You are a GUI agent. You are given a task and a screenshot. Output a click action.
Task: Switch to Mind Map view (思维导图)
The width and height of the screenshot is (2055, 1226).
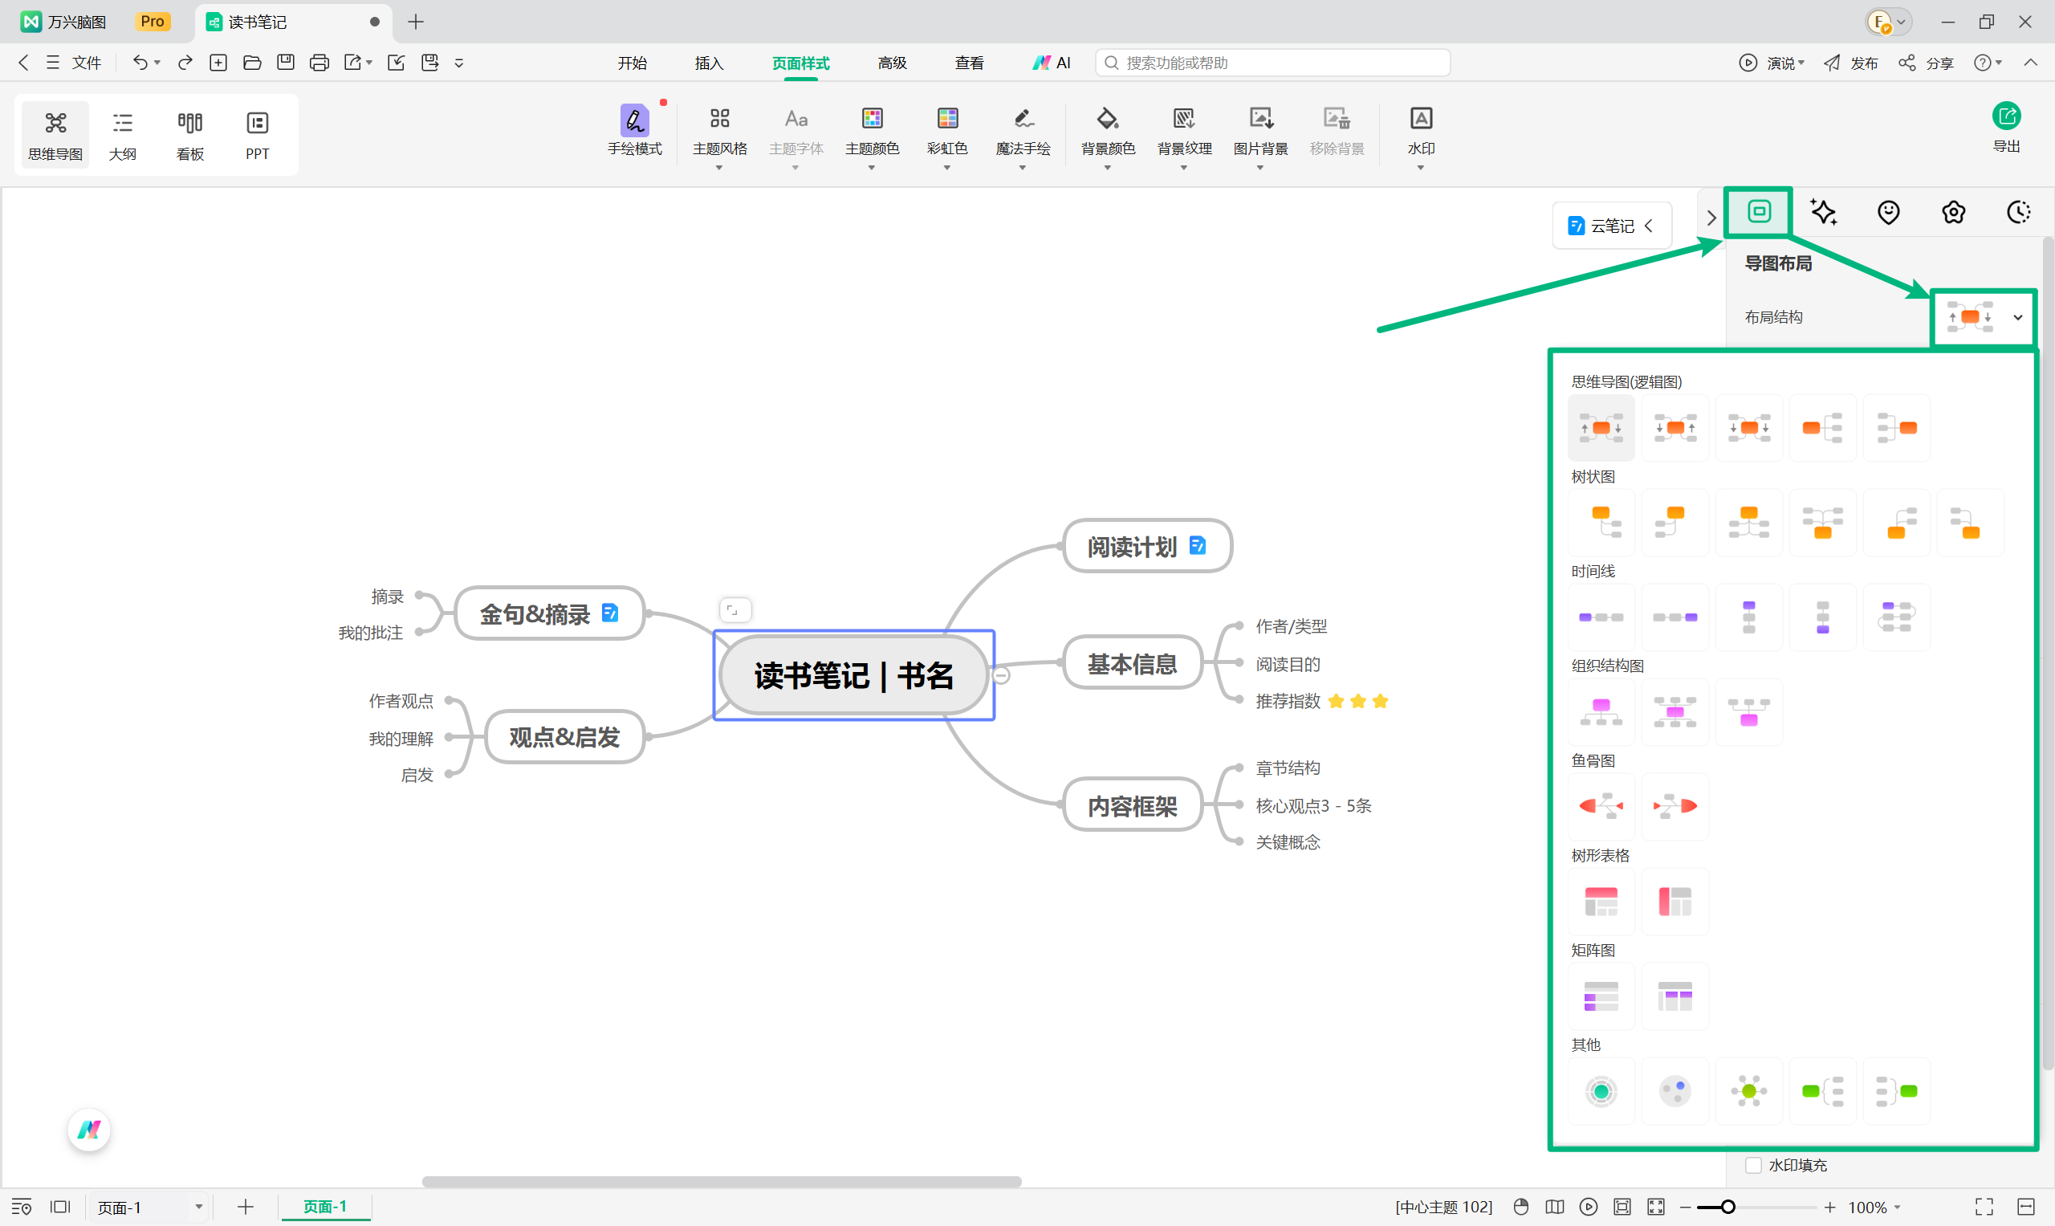click(x=55, y=135)
